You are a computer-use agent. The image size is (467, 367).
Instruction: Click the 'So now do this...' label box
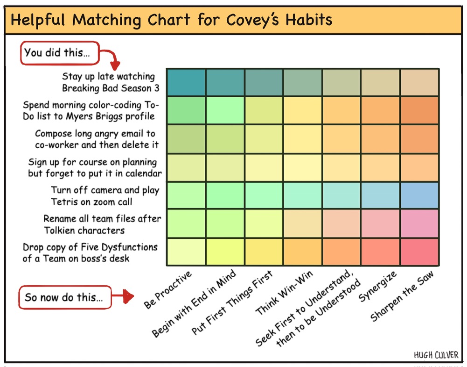pyautogui.click(x=65, y=297)
